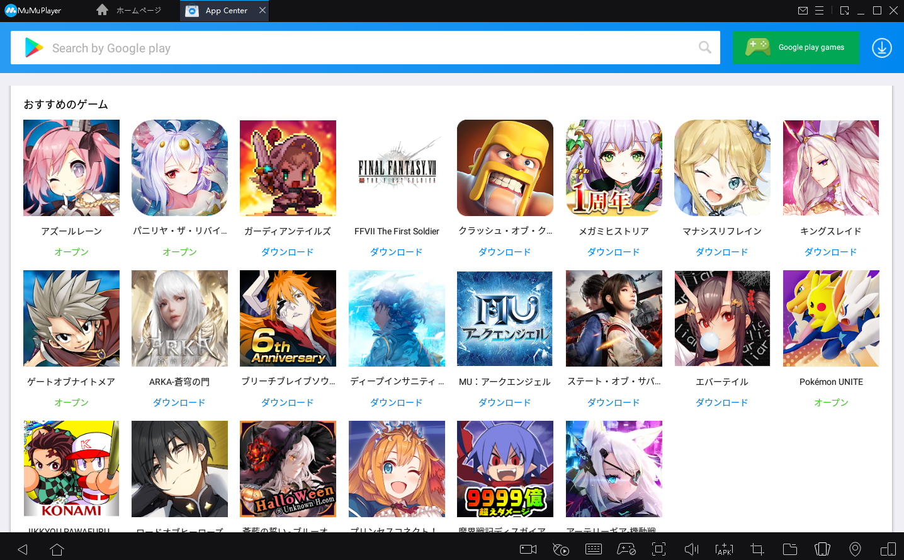The width and height of the screenshot is (904, 560).
Task: Click the MuMu Player logo
Action: point(33,11)
